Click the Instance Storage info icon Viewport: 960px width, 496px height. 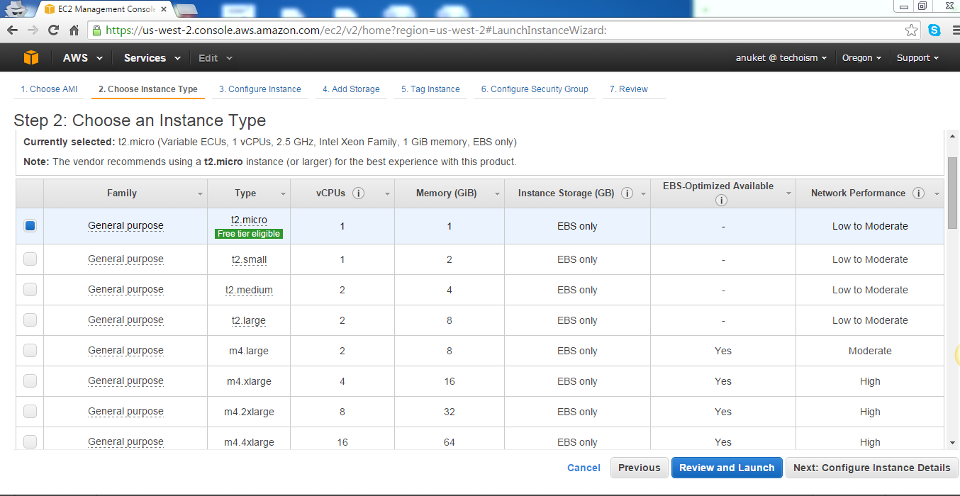click(627, 193)
